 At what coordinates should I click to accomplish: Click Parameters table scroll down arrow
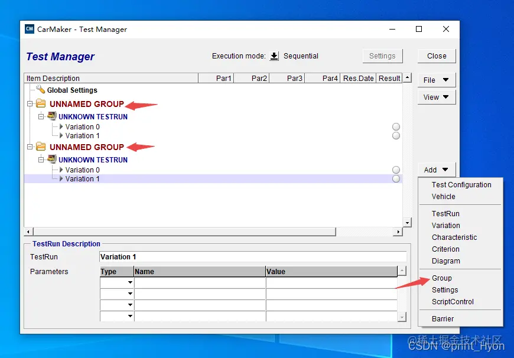point(402,317)
